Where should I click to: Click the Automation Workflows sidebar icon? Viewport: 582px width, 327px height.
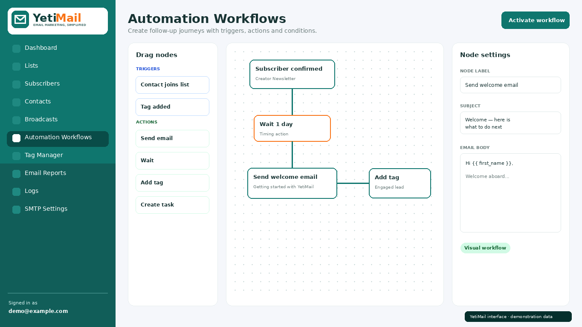(16, 138)
